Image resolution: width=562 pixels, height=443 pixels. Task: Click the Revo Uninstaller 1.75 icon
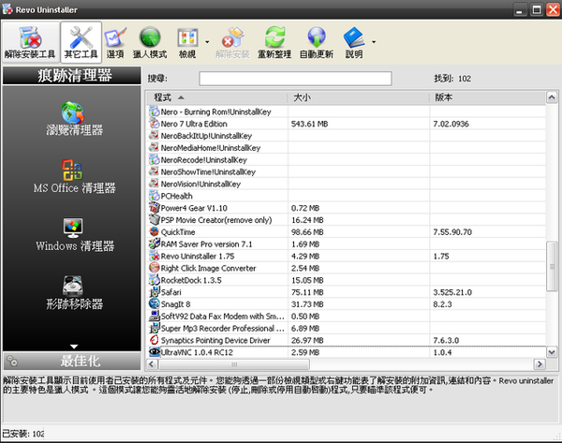coord(155,256)
